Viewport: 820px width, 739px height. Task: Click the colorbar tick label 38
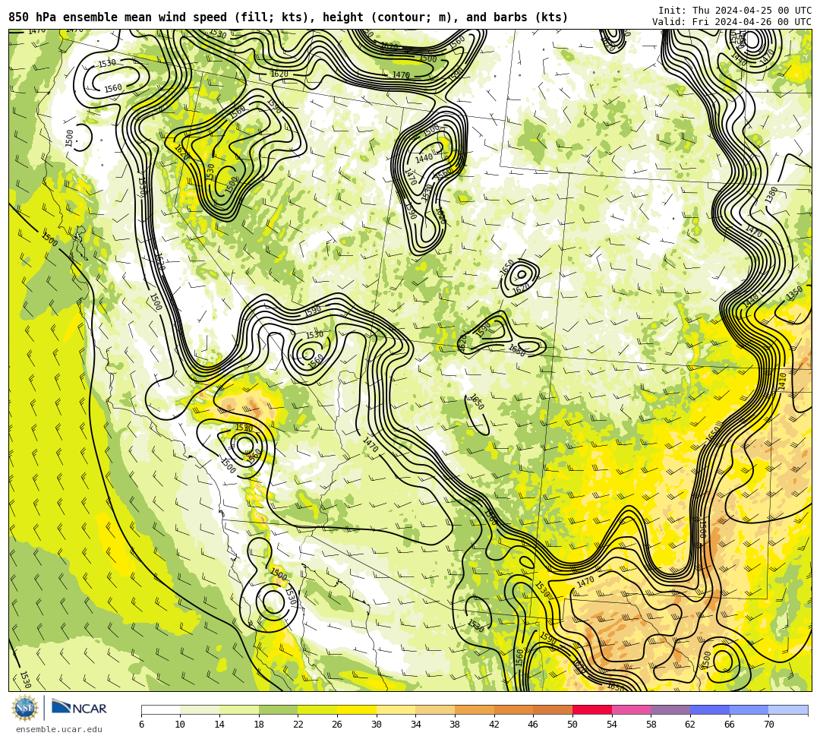[x=455, y=725]
